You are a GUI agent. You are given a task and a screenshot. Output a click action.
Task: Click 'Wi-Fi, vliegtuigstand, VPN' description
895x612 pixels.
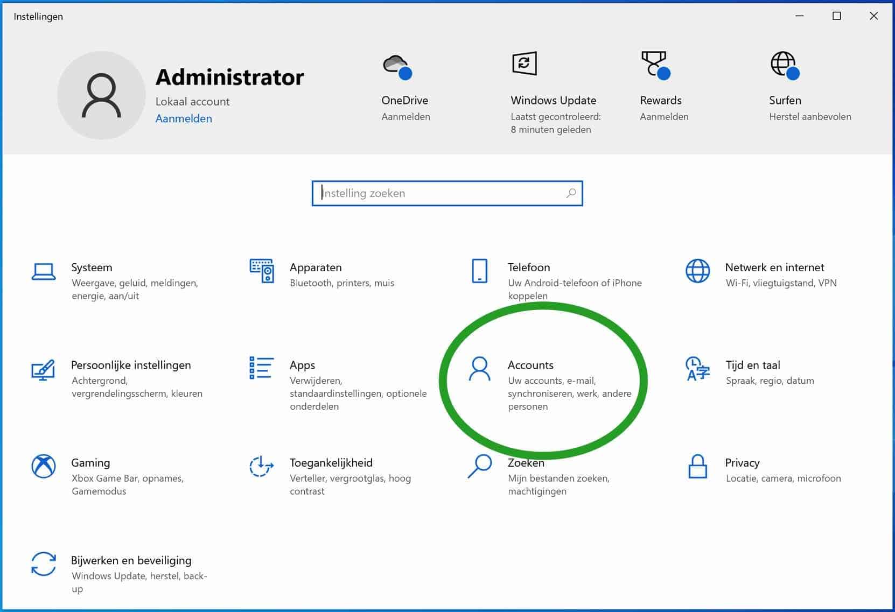tap(781, 283)
